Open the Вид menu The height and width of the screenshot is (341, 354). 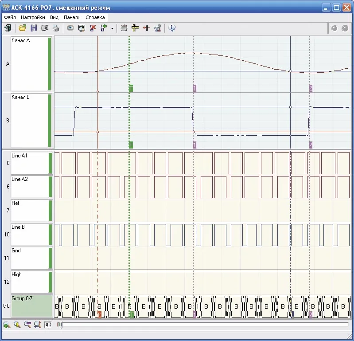(54, 17)
